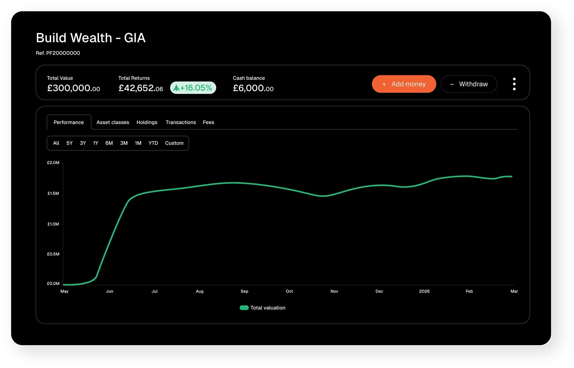Click the Total valuation legend label

click(x=268, y=308)
